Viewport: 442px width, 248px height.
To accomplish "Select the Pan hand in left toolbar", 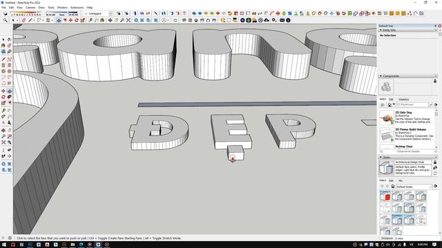I will (9, 130).
